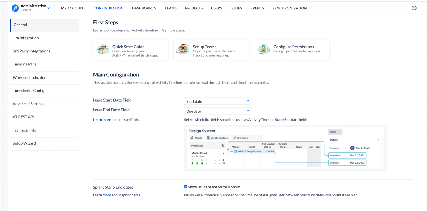This screenshot has height=211, width=427.
Task: Select Jira Integration in the sidebar
Action: click(26, 38)
